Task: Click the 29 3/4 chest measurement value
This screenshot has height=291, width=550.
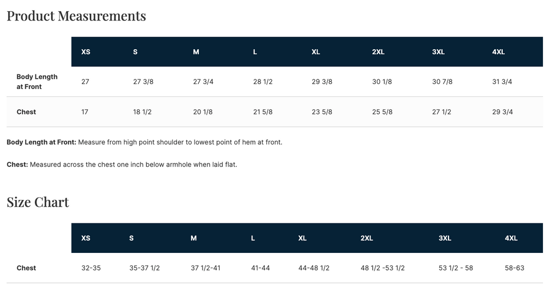Action: (502, 112)
